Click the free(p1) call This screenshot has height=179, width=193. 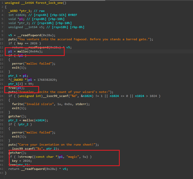coord(16,88)
